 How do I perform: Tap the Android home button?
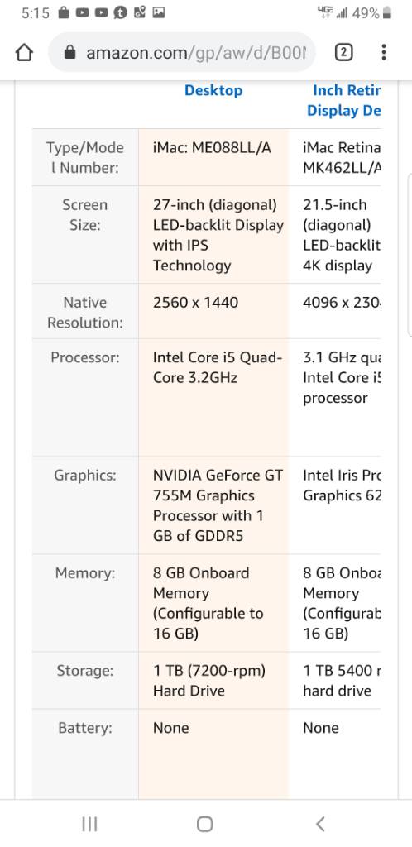click(x=204, y=824)
